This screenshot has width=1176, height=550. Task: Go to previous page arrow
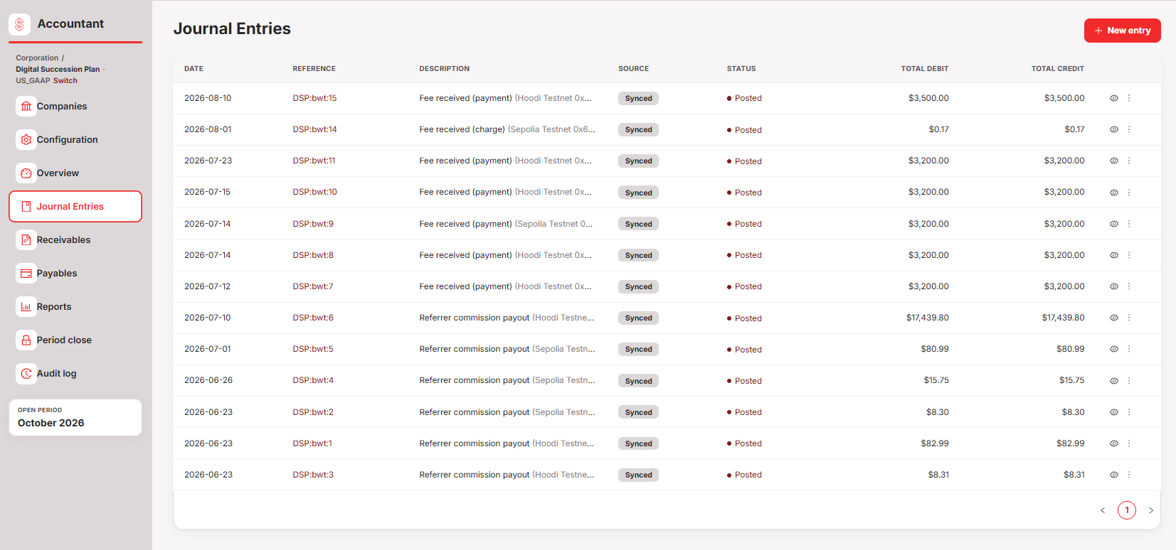click(1103, 510)
